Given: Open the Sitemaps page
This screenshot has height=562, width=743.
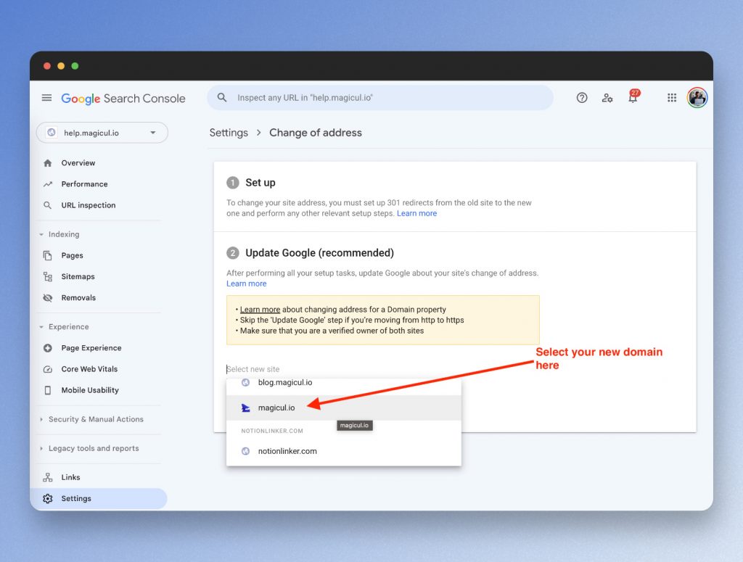Looking at the screenshot, I should pyautogui.click(x=78, y=276).
